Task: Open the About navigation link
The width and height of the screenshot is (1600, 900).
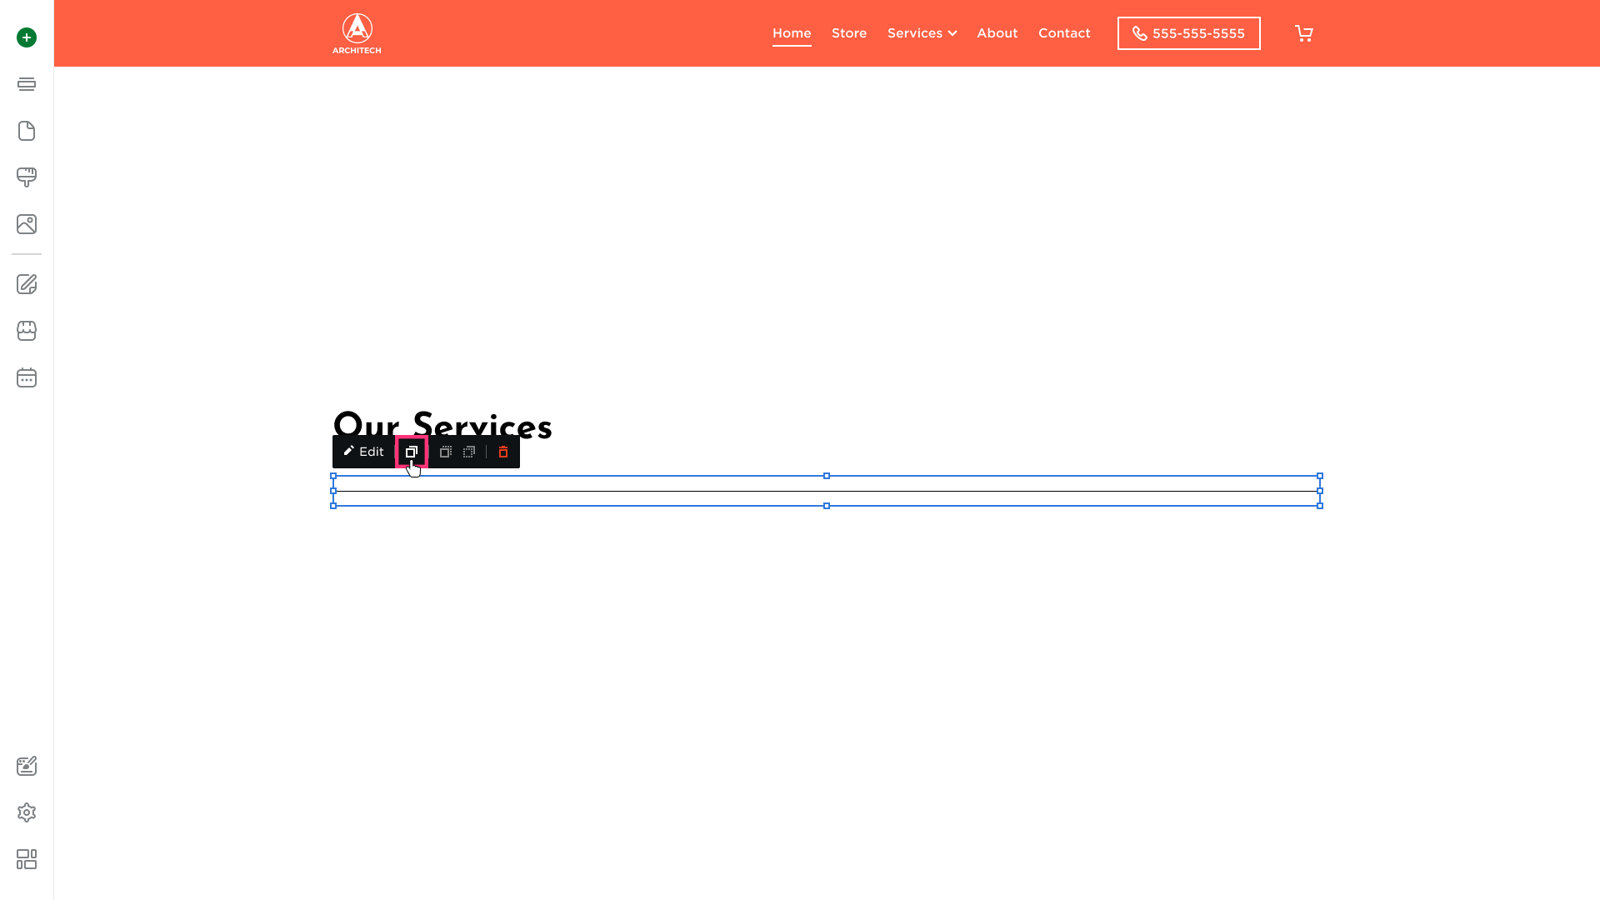Action: click(x=997, y=33)
